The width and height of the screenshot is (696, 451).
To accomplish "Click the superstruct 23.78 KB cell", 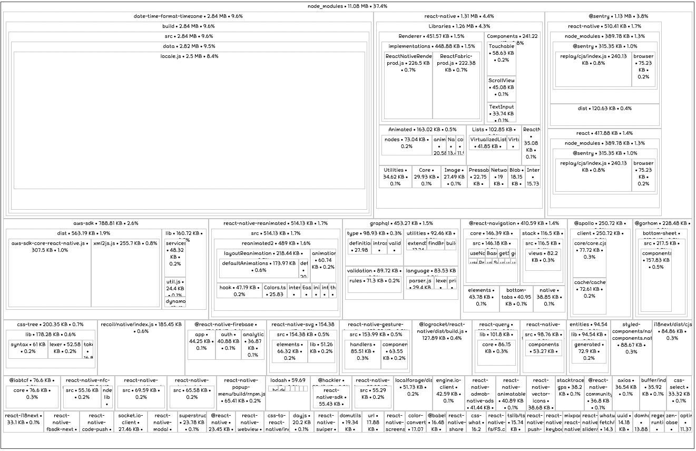I will pos(193,421).
